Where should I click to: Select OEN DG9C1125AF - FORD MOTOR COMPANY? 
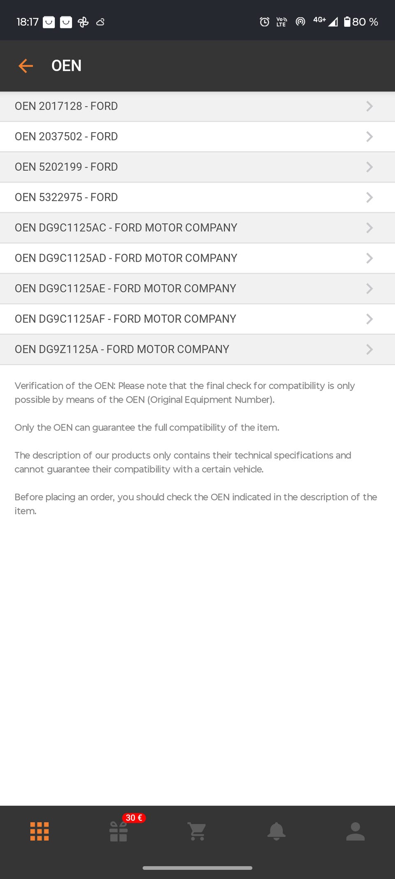coord(197,319)
